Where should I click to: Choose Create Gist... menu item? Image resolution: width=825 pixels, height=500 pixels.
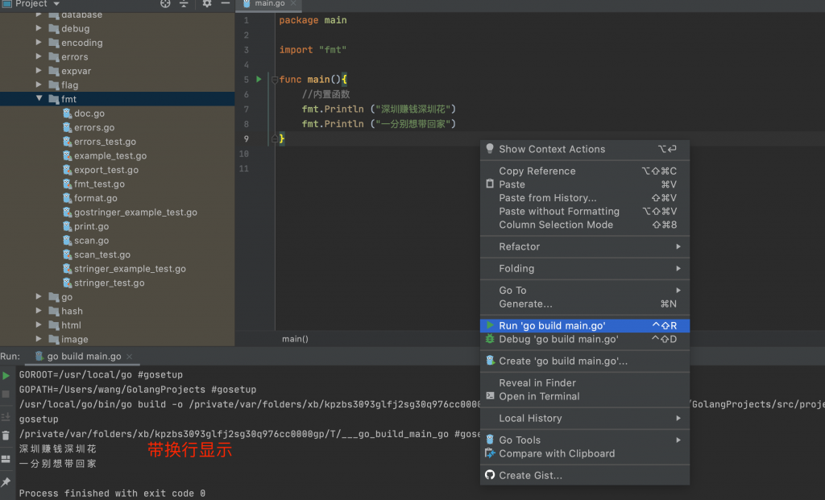click(585, 475)
